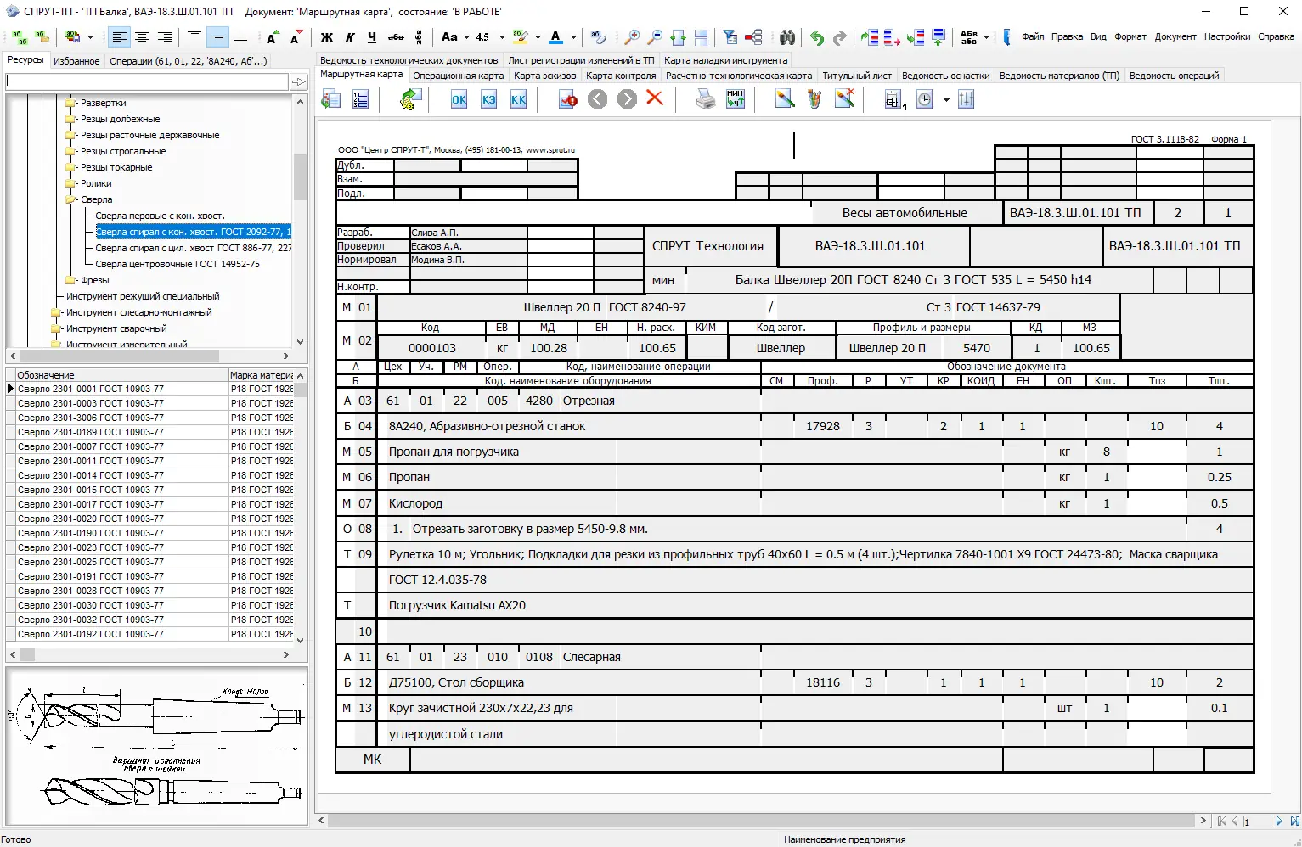Go to next page in page navigator

pos(1279,822)
